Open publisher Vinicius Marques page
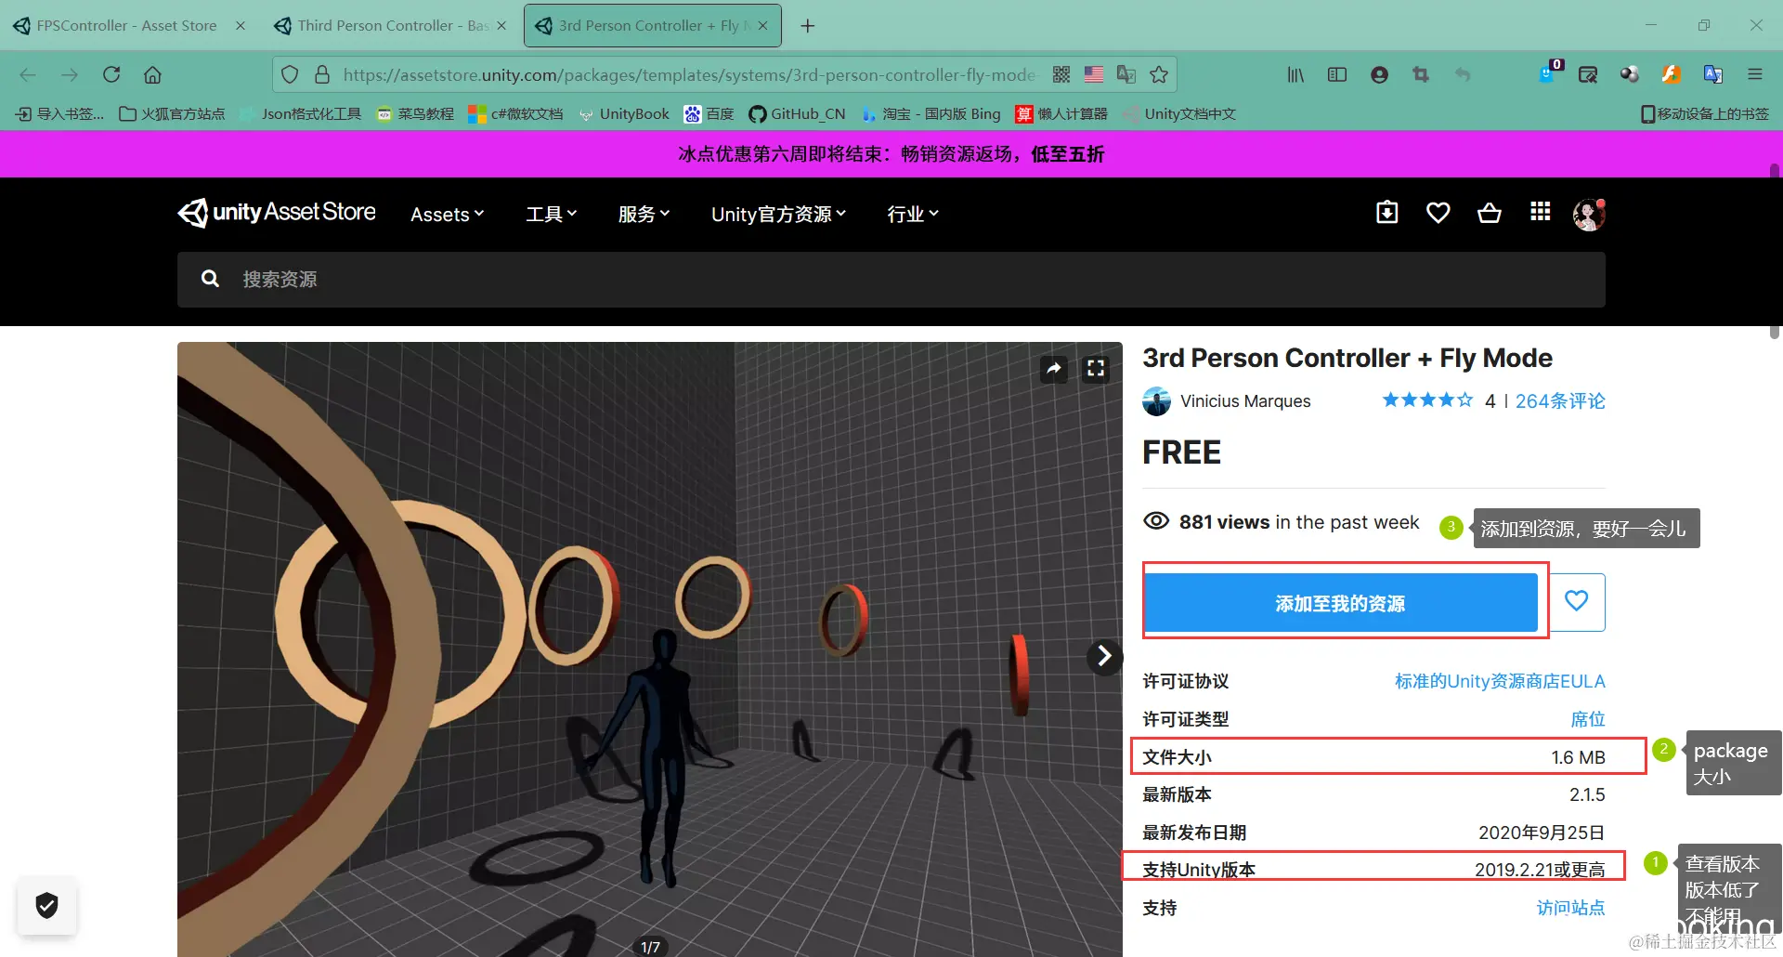 coord(1245,400)
